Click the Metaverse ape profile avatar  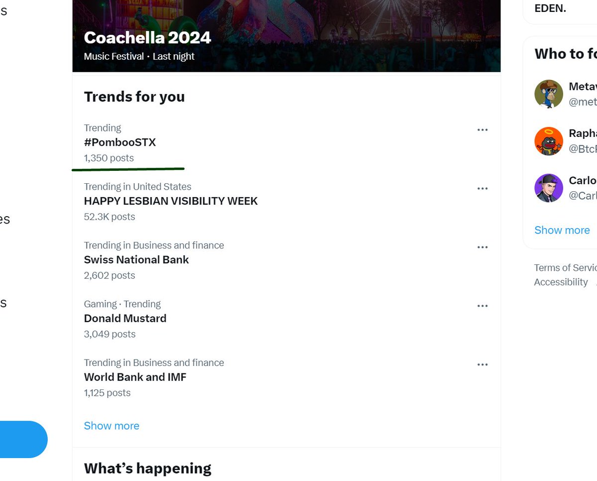pos(549,94)
